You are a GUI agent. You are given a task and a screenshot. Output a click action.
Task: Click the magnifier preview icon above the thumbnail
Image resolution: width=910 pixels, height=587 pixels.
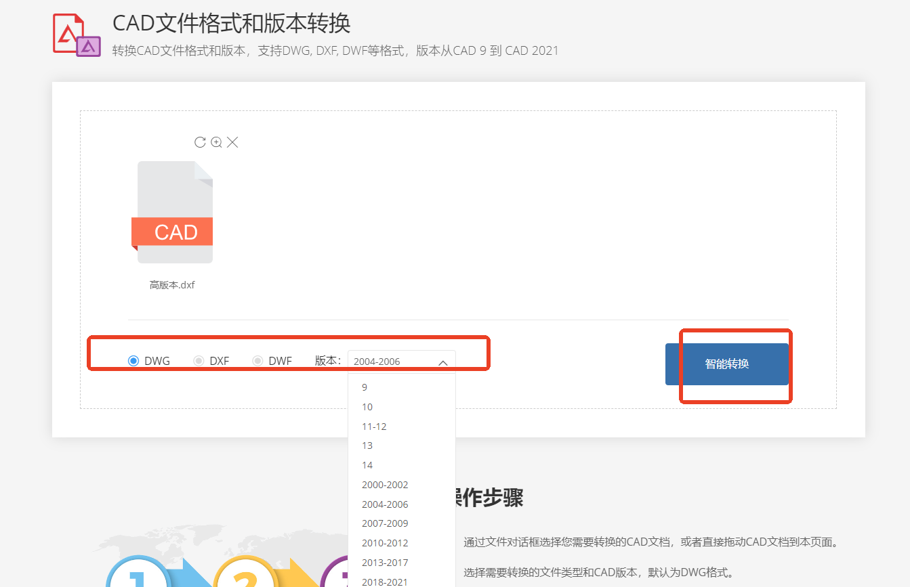point(216,142)
